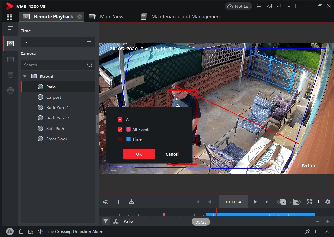The width and height of the screenshot is (334, 237).
Task: Open the calendar date picker
Action: click(x=89, y=42)
